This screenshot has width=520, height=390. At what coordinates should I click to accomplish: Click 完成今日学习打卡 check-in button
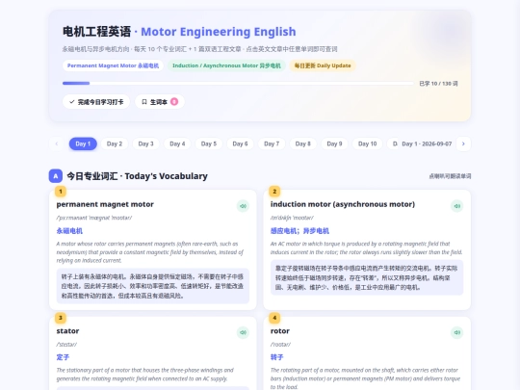[x=96, y=102]
